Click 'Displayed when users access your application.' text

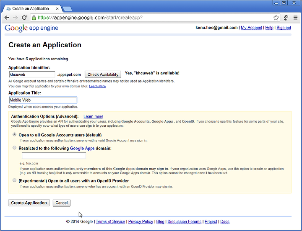(x=43, y=107)
